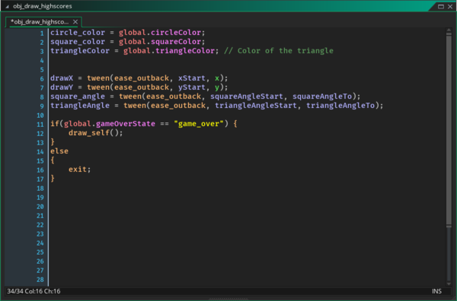Click the else keyword on line 14
This screenshot has width=457, height=301.
click(x=59, y=151)
